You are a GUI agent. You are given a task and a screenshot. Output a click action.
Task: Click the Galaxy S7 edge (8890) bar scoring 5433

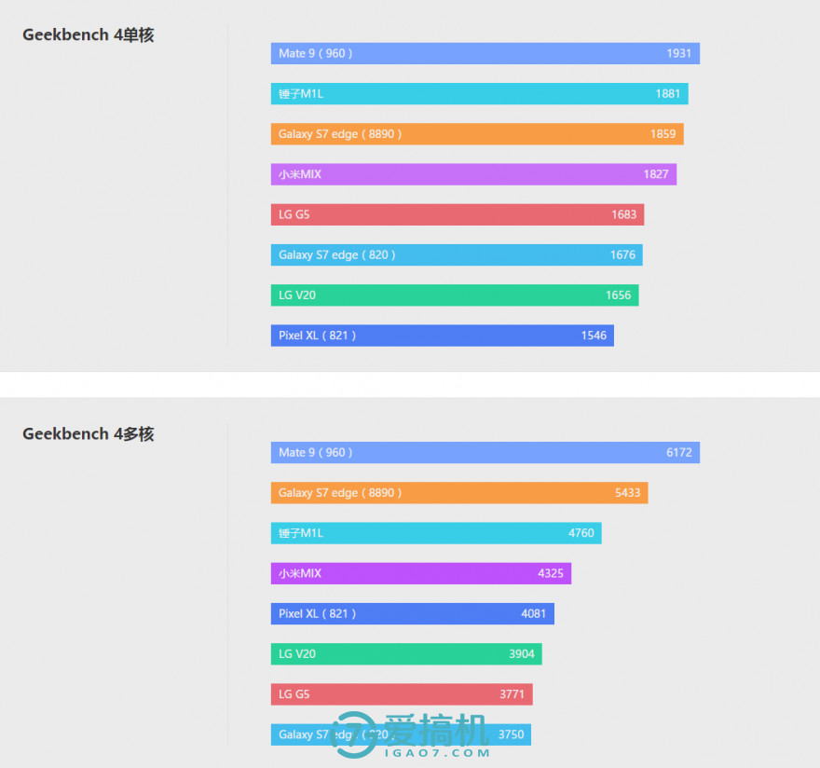[x=458, y=492]
